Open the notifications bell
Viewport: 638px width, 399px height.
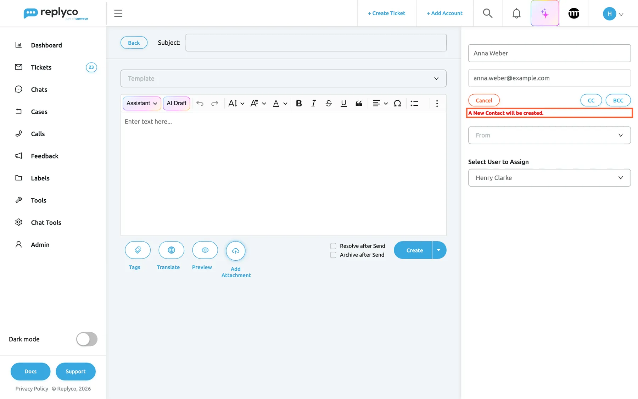pyautogui.click(x=516, y=13)
